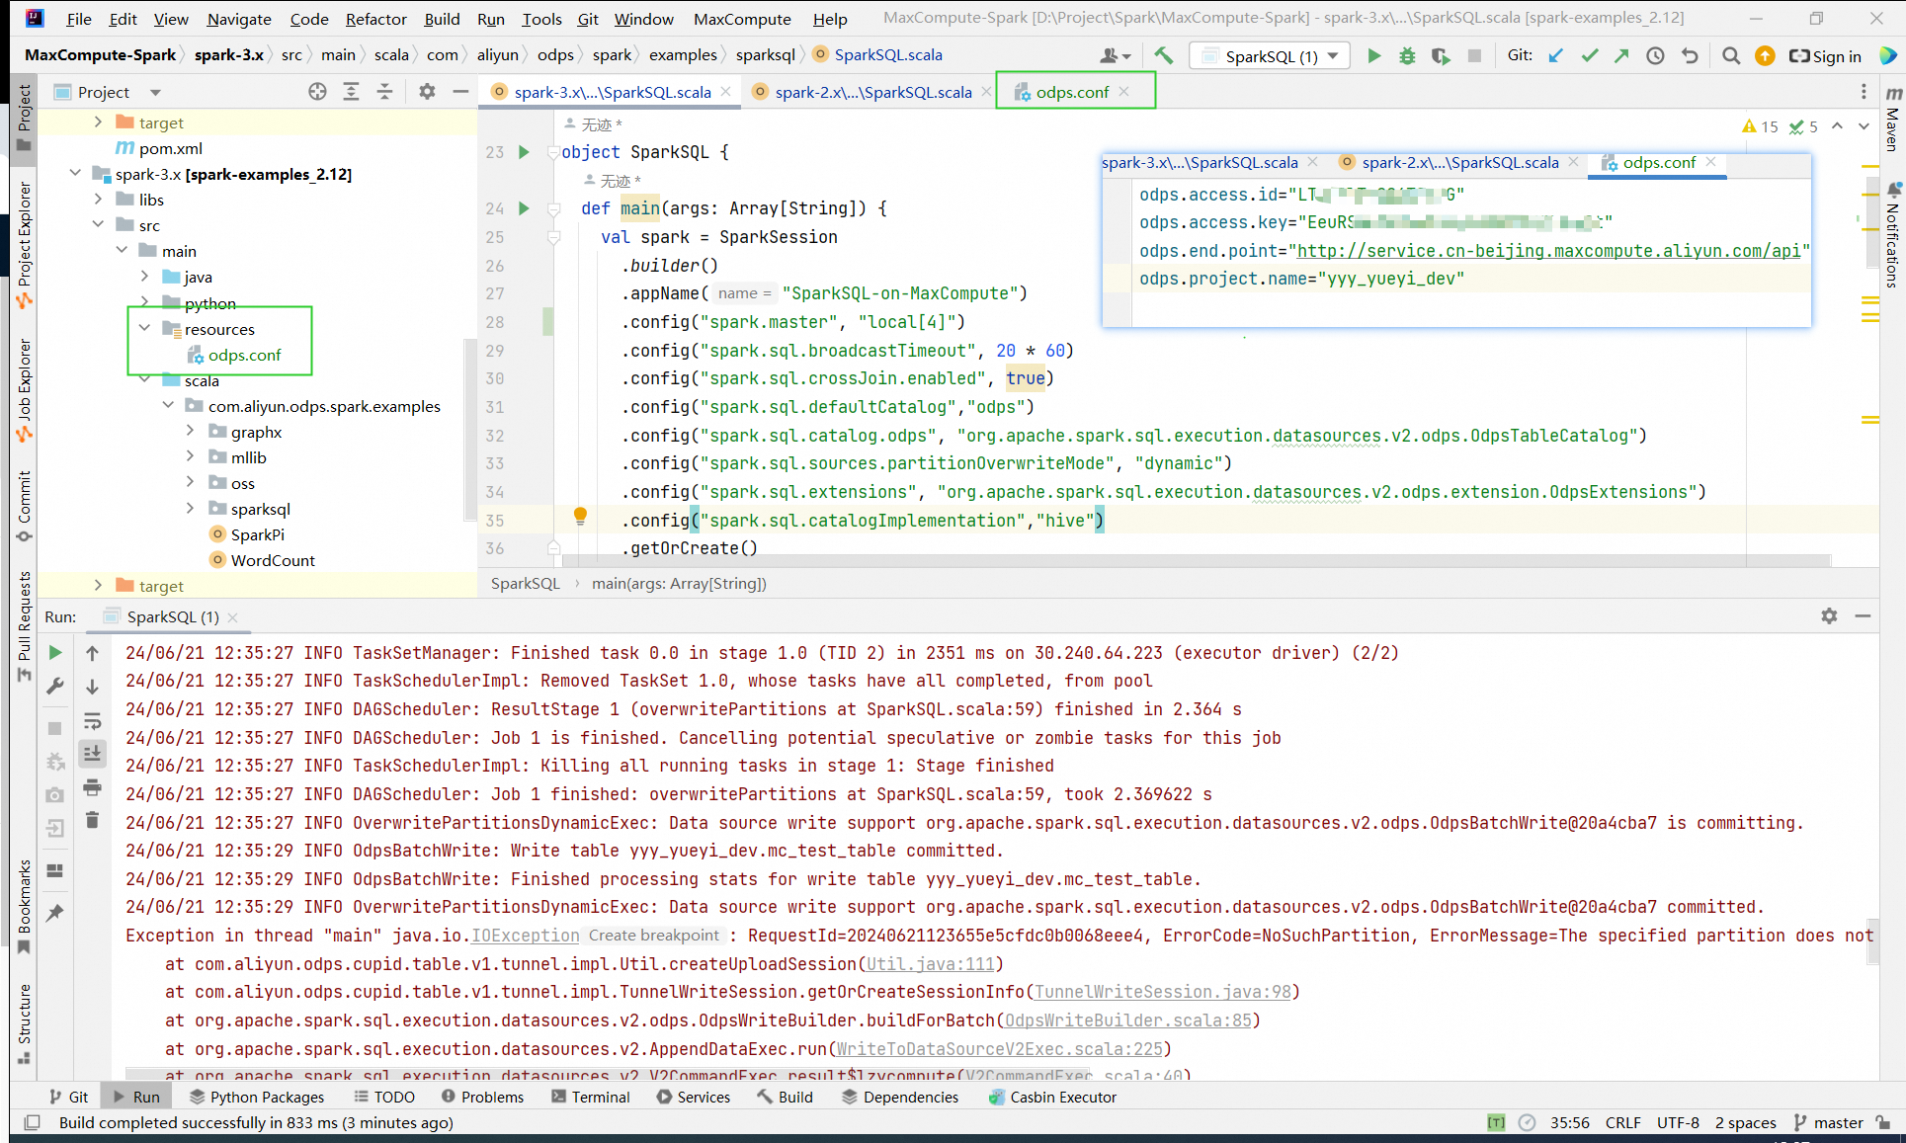Expand the libs folder

tap(98, 200)
